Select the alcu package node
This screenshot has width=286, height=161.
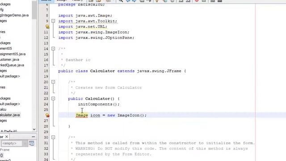coord(3,109)
